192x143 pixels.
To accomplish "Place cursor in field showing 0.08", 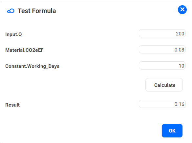I will pyautogui.click(x=162, y=50).
